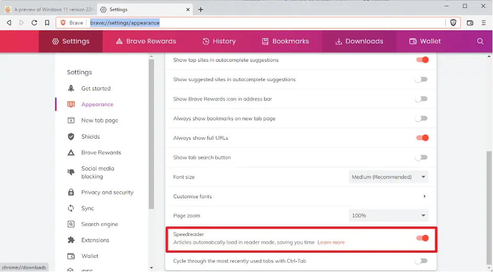
Task: Switch to the Windows 11 preview tab
Action: point(49,9)
